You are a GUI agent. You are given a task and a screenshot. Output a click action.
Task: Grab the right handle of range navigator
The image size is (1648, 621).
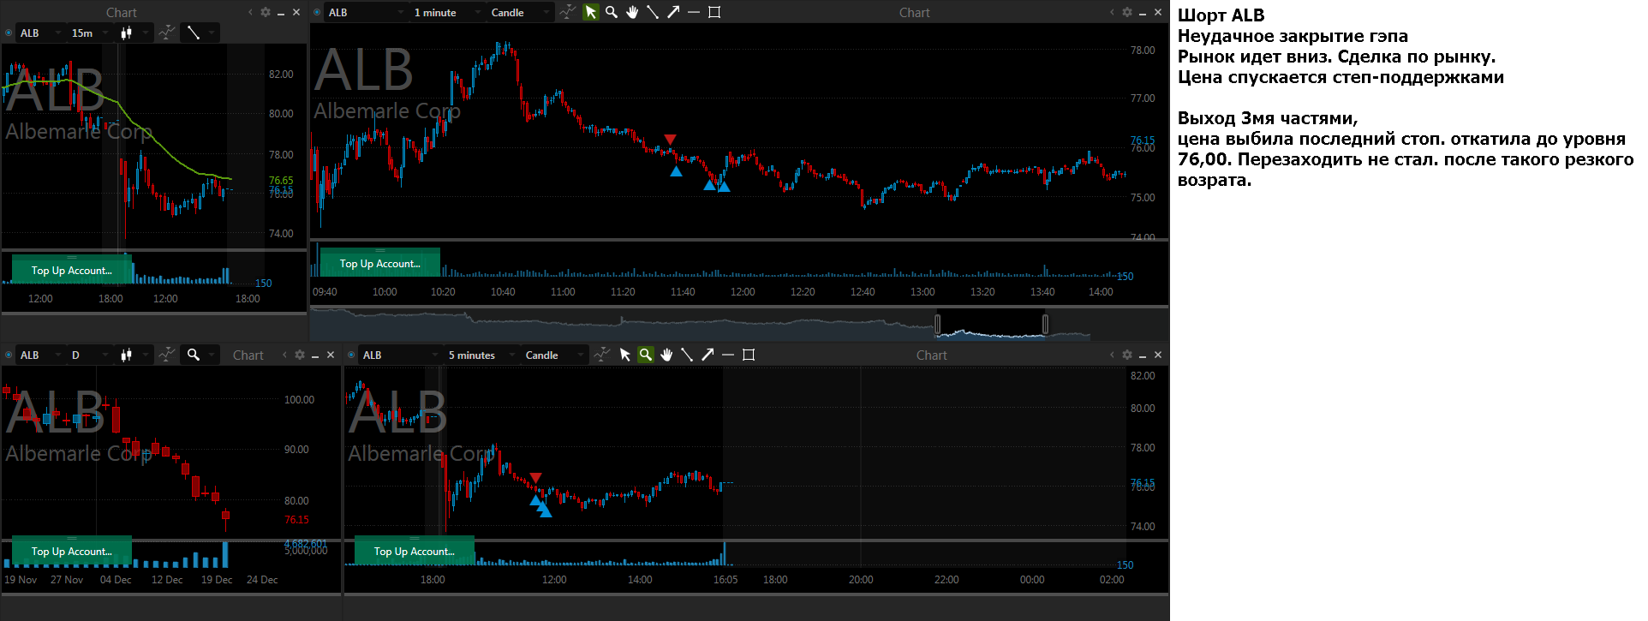click(1045, 324)
